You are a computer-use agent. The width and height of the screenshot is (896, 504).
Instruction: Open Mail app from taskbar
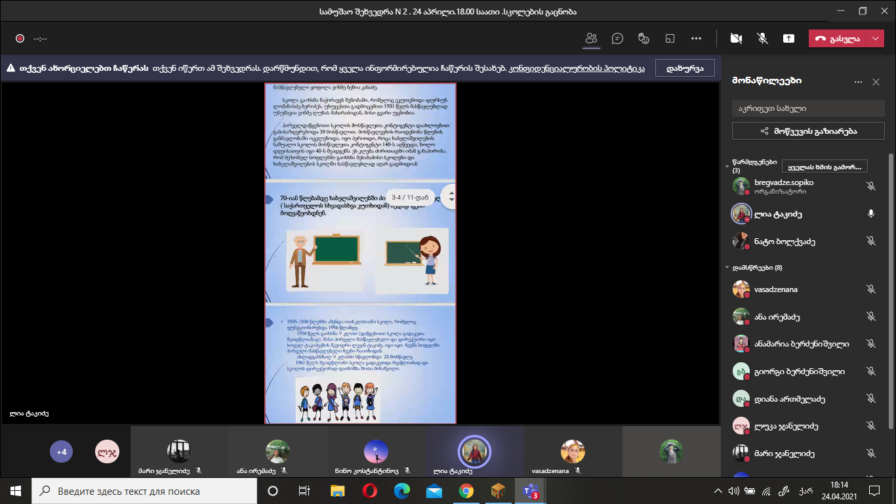tap(434, 491)
